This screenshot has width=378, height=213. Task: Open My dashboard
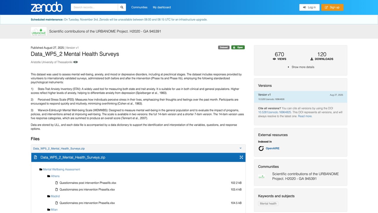162,7
